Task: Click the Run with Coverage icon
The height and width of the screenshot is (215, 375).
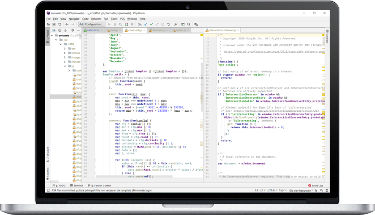Action: coord(120,25)
